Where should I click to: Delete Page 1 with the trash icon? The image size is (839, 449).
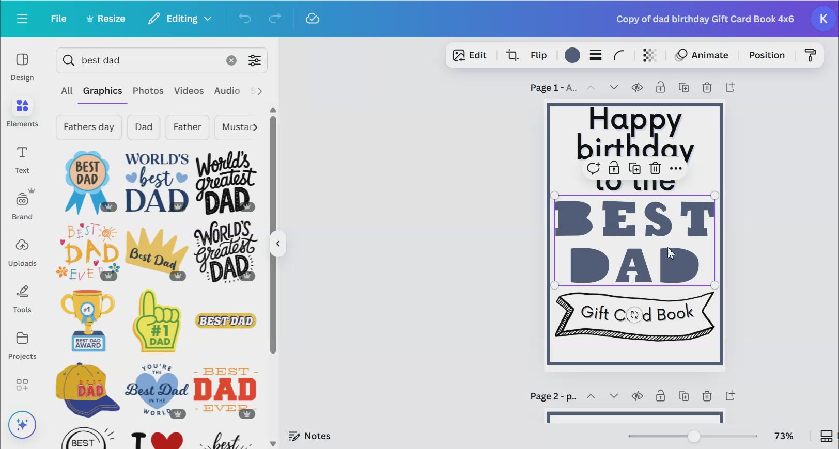point(707,87)
